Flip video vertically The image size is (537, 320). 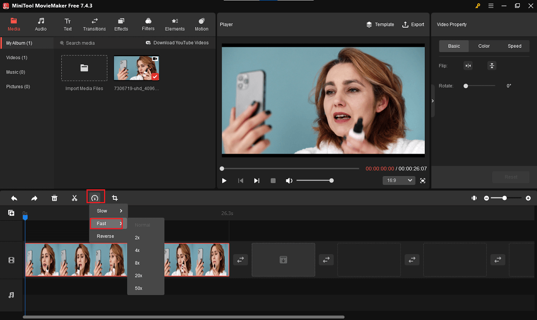pyautogui.click(x=492, y=66)
